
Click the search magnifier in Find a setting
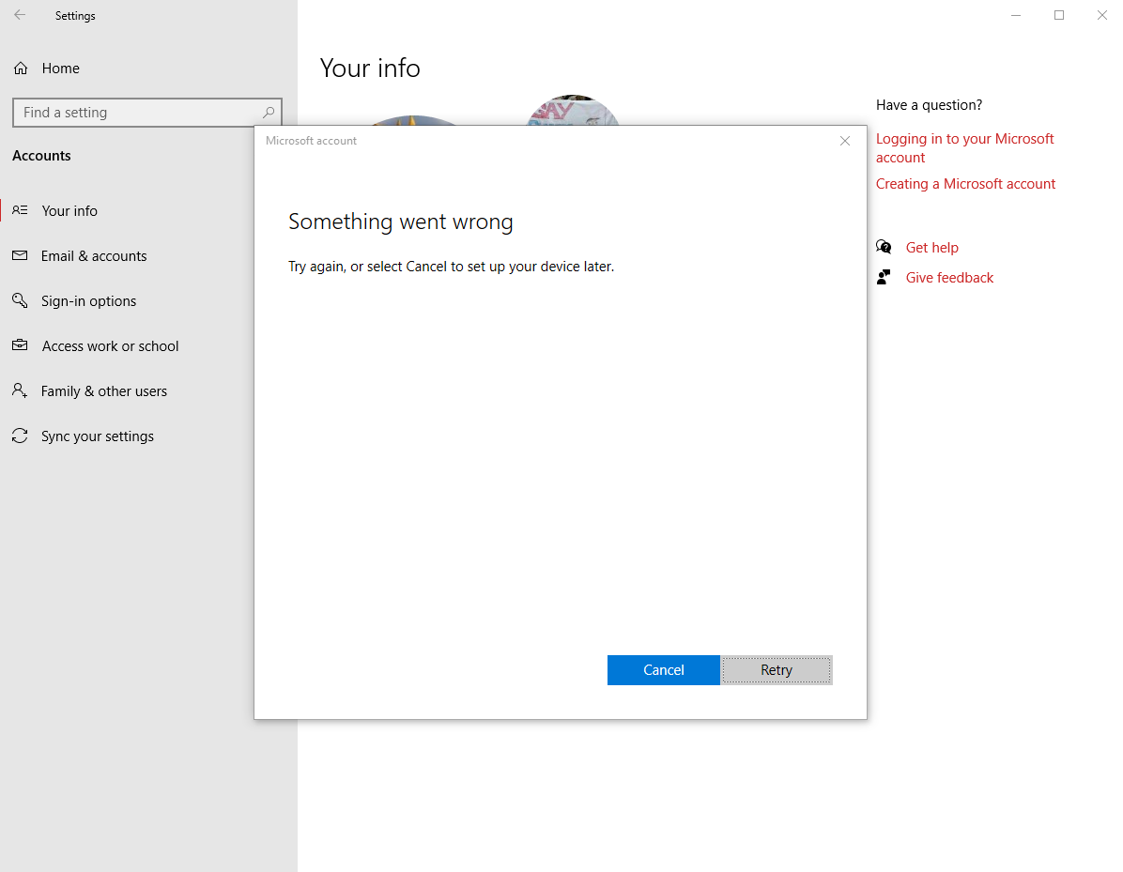pos(269,112)
